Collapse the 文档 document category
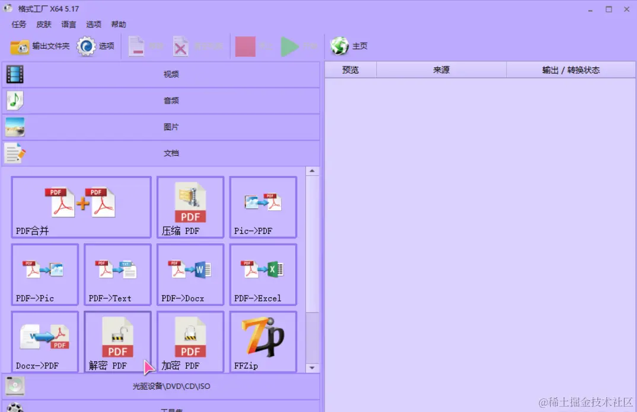The height and width of the screenshot is (412, 637). click(161, 153)
